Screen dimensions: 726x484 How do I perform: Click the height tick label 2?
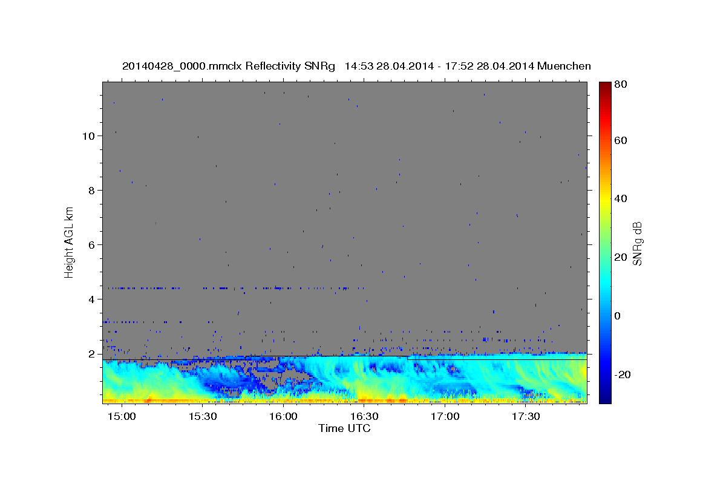pos(93,354)
